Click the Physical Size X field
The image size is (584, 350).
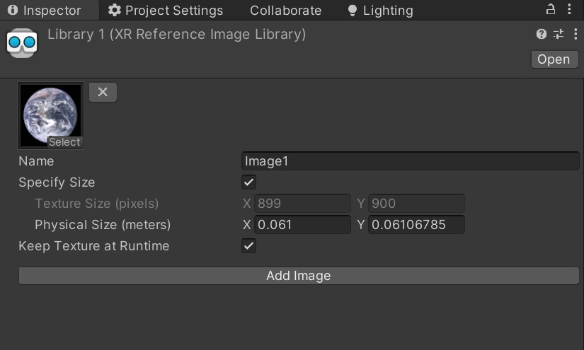302,225
